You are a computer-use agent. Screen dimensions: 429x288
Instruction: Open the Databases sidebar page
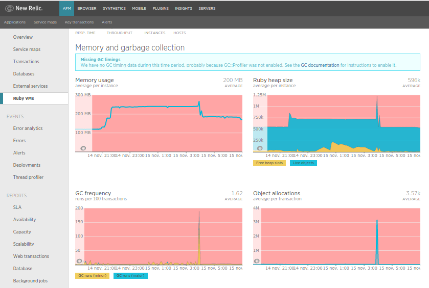(x=24, y=74)
